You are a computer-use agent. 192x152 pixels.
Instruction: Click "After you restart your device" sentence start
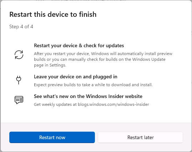(62, 54)
